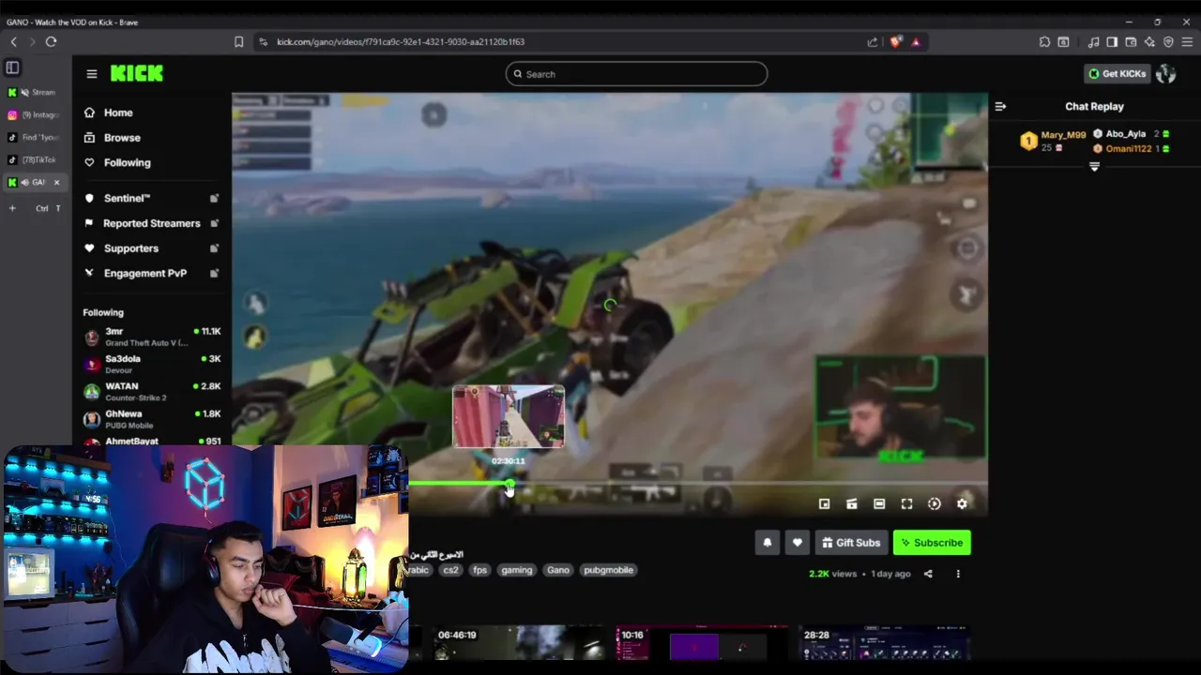The height and width of the screenshot is (675, 1201).
Task: Open the 28:28 video thumbnail
Action: 884,644
